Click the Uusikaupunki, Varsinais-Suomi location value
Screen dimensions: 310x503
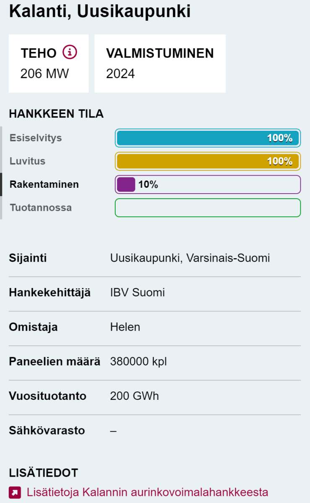[190, 258]
